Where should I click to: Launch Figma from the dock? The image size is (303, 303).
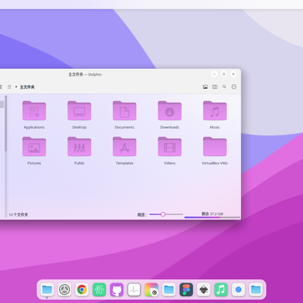(x=186, y=289)
